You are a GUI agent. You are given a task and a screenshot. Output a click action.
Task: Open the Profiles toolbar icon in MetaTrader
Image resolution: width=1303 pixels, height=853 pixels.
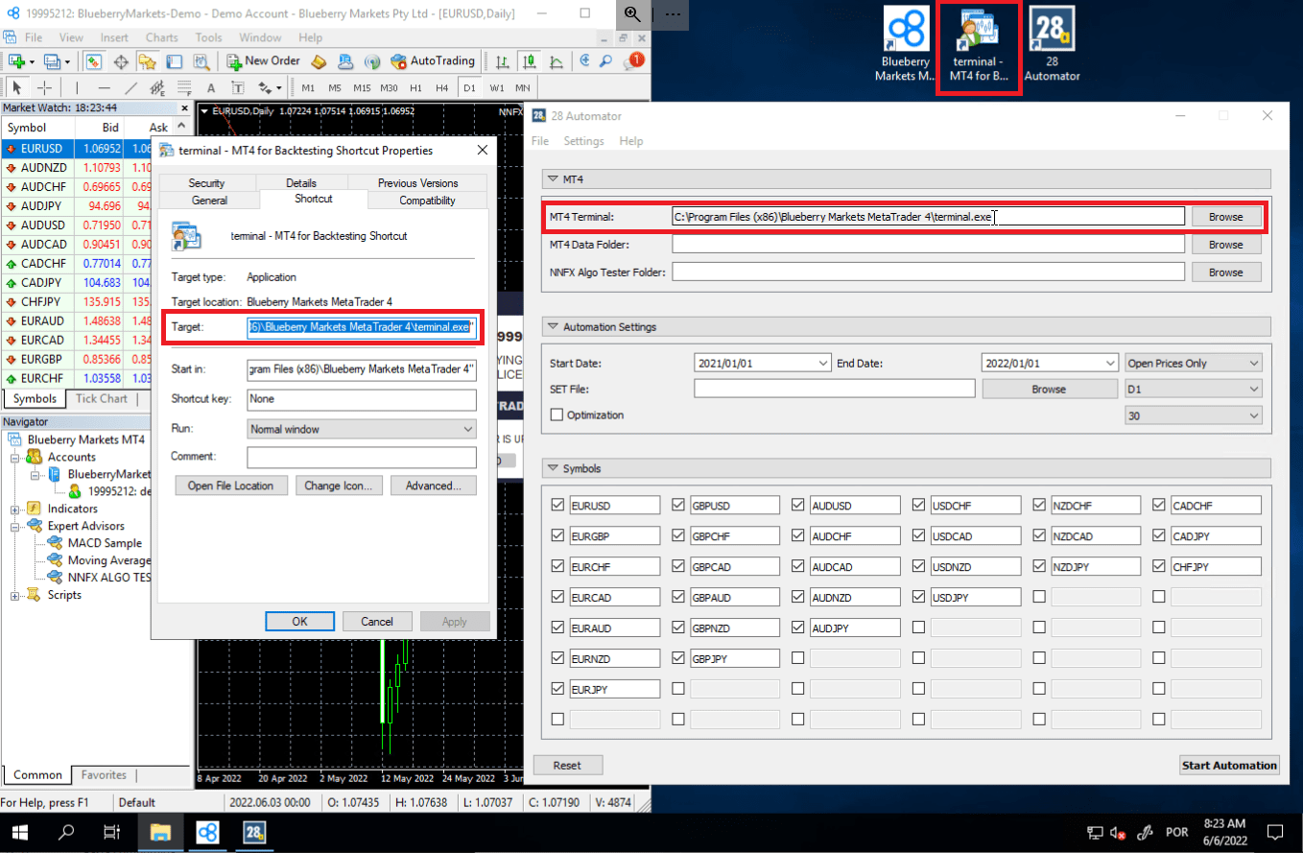tap(54, 61)
